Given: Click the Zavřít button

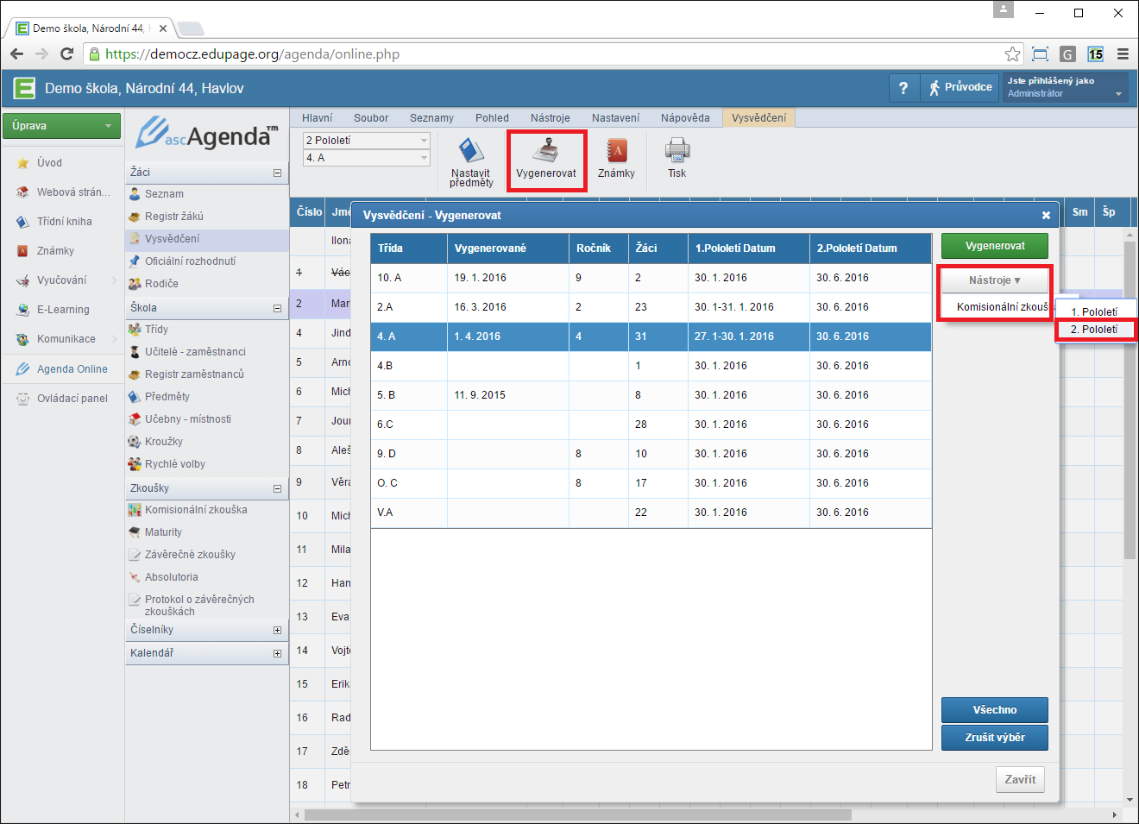Looking at the screenshot, I should [1020, 779].
